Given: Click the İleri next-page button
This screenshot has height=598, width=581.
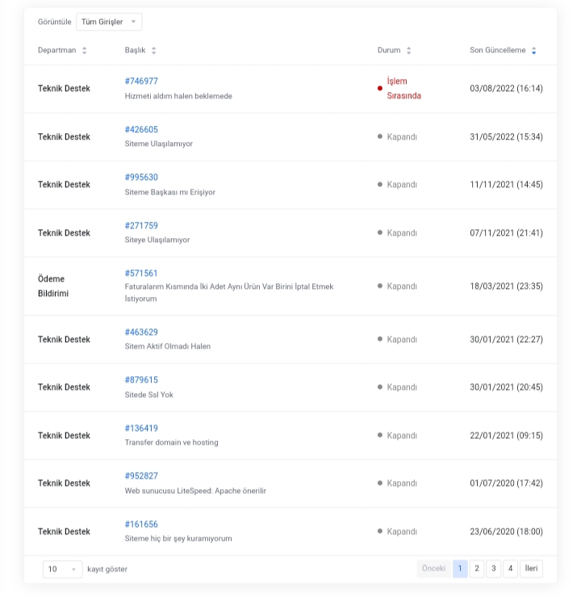Looking at the screenshot, I should tap(531, 569).
